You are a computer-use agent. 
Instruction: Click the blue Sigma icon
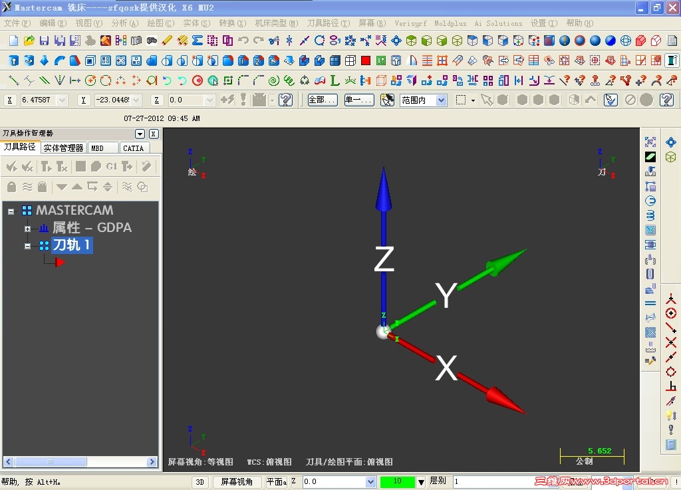click(197, 41)
